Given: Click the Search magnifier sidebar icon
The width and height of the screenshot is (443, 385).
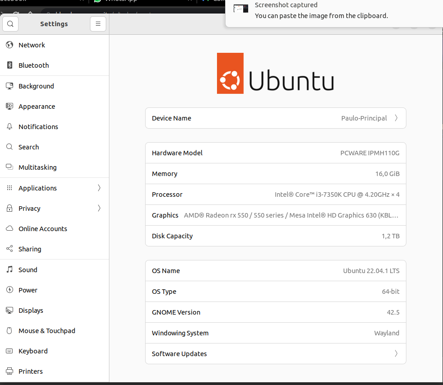Looking at the screenshot, I should point(9,147).
